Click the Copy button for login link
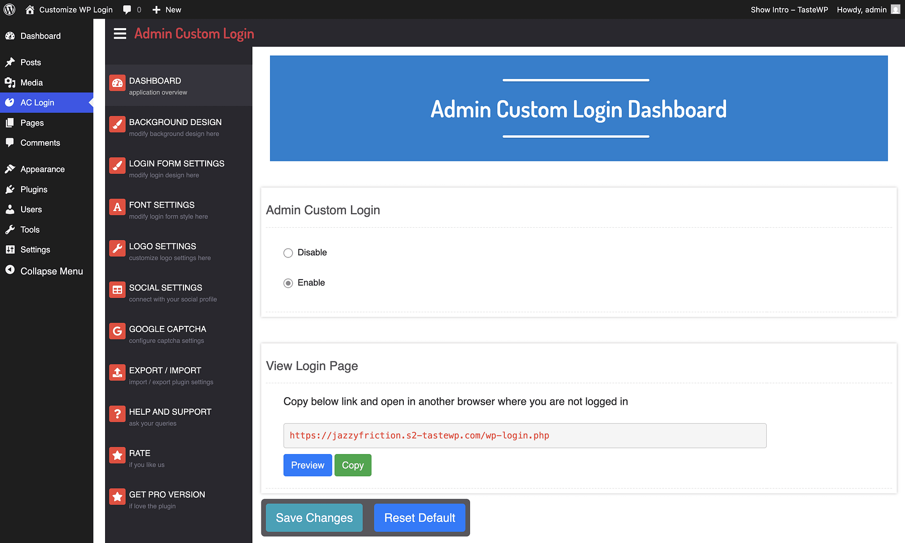 (x=352, y=465)
